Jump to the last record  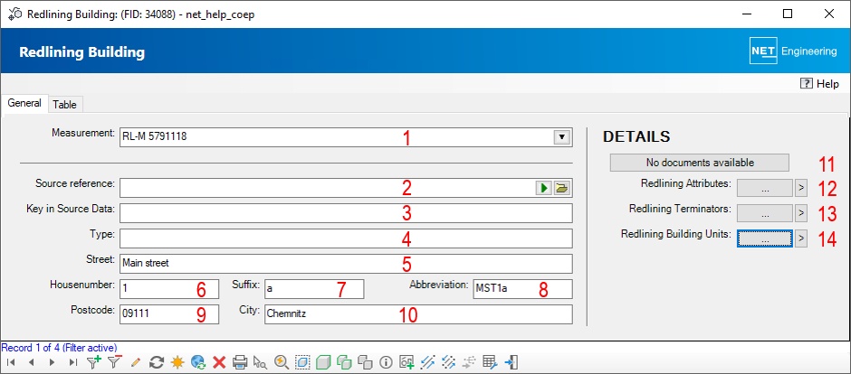(72, 362)
